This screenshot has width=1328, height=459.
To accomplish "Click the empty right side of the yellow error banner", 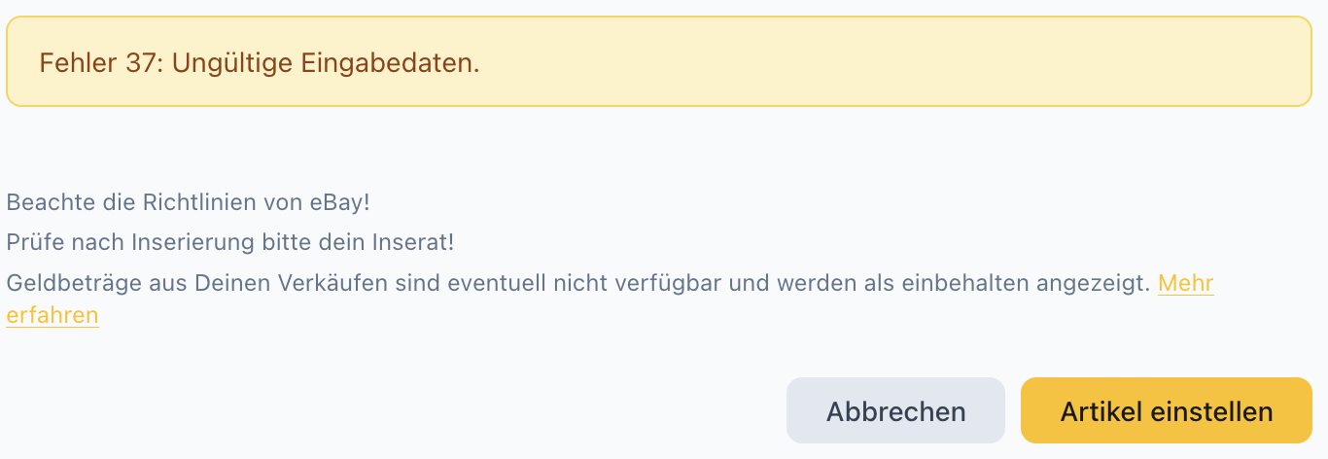I will point(972,61).
